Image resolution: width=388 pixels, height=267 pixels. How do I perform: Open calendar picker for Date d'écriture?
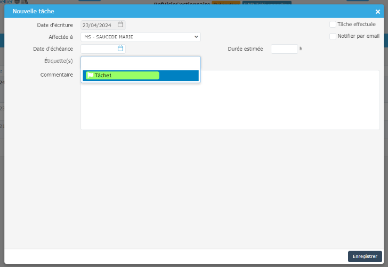pos(120,25)
